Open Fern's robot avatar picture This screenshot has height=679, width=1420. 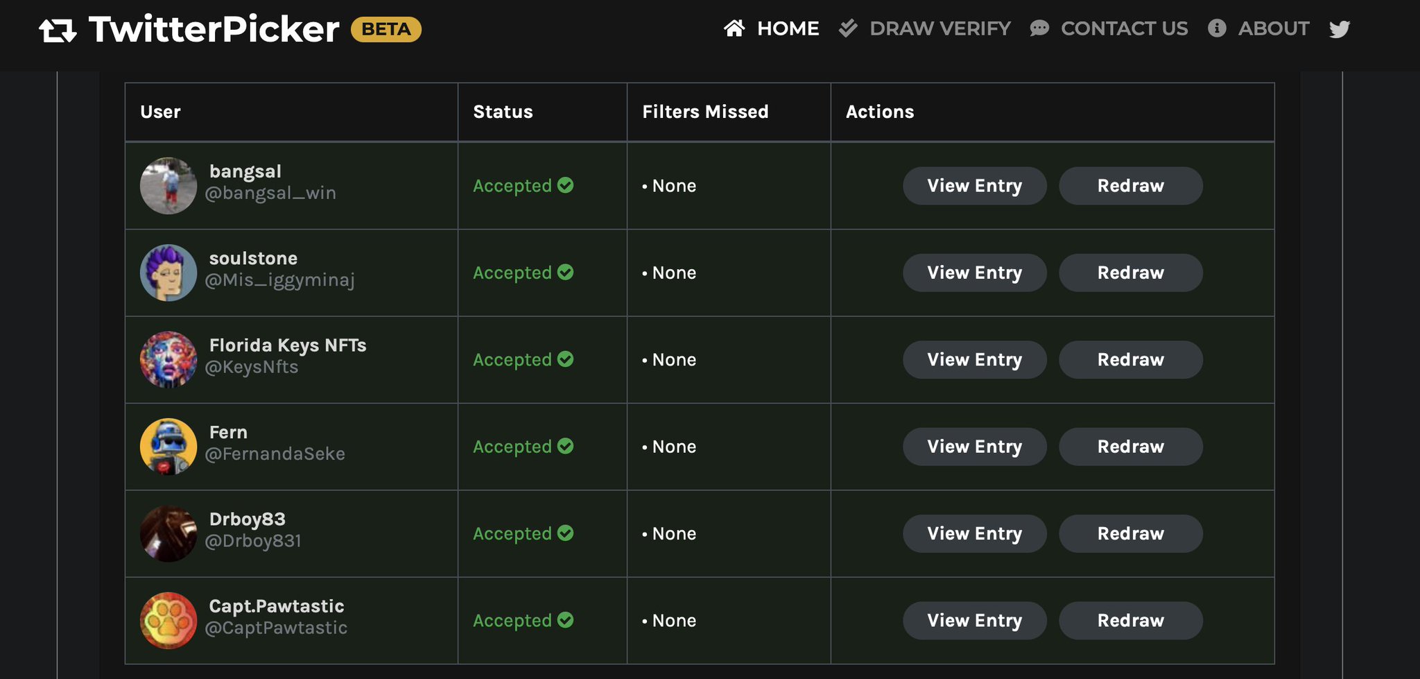pyautogui.click(x=168, y=447)
